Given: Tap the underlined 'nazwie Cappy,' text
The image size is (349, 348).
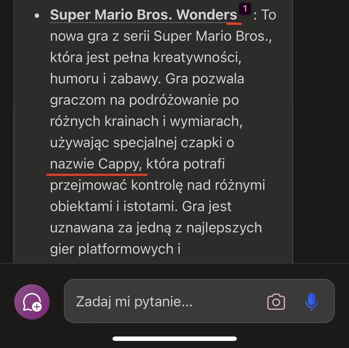Looking at the screenshot, I should (96, 164).
